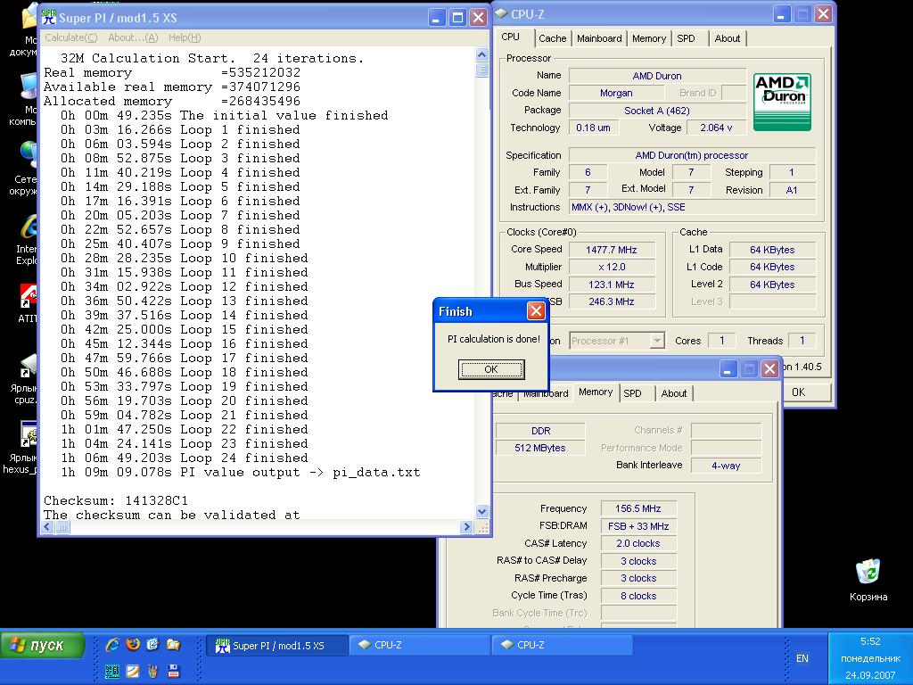Open SPD tab in the Memory CPU-Z window
Viewport: 913px width, 685px height.
pyautogui.click(x=632, y=393)
